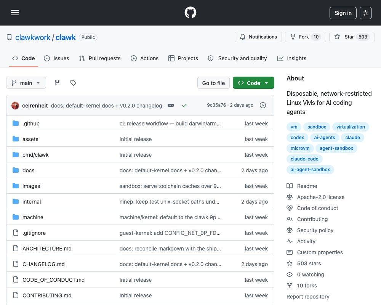This screenshot has width=381, height=305.
Task: Select the codex topic tag
Action: 297,138
